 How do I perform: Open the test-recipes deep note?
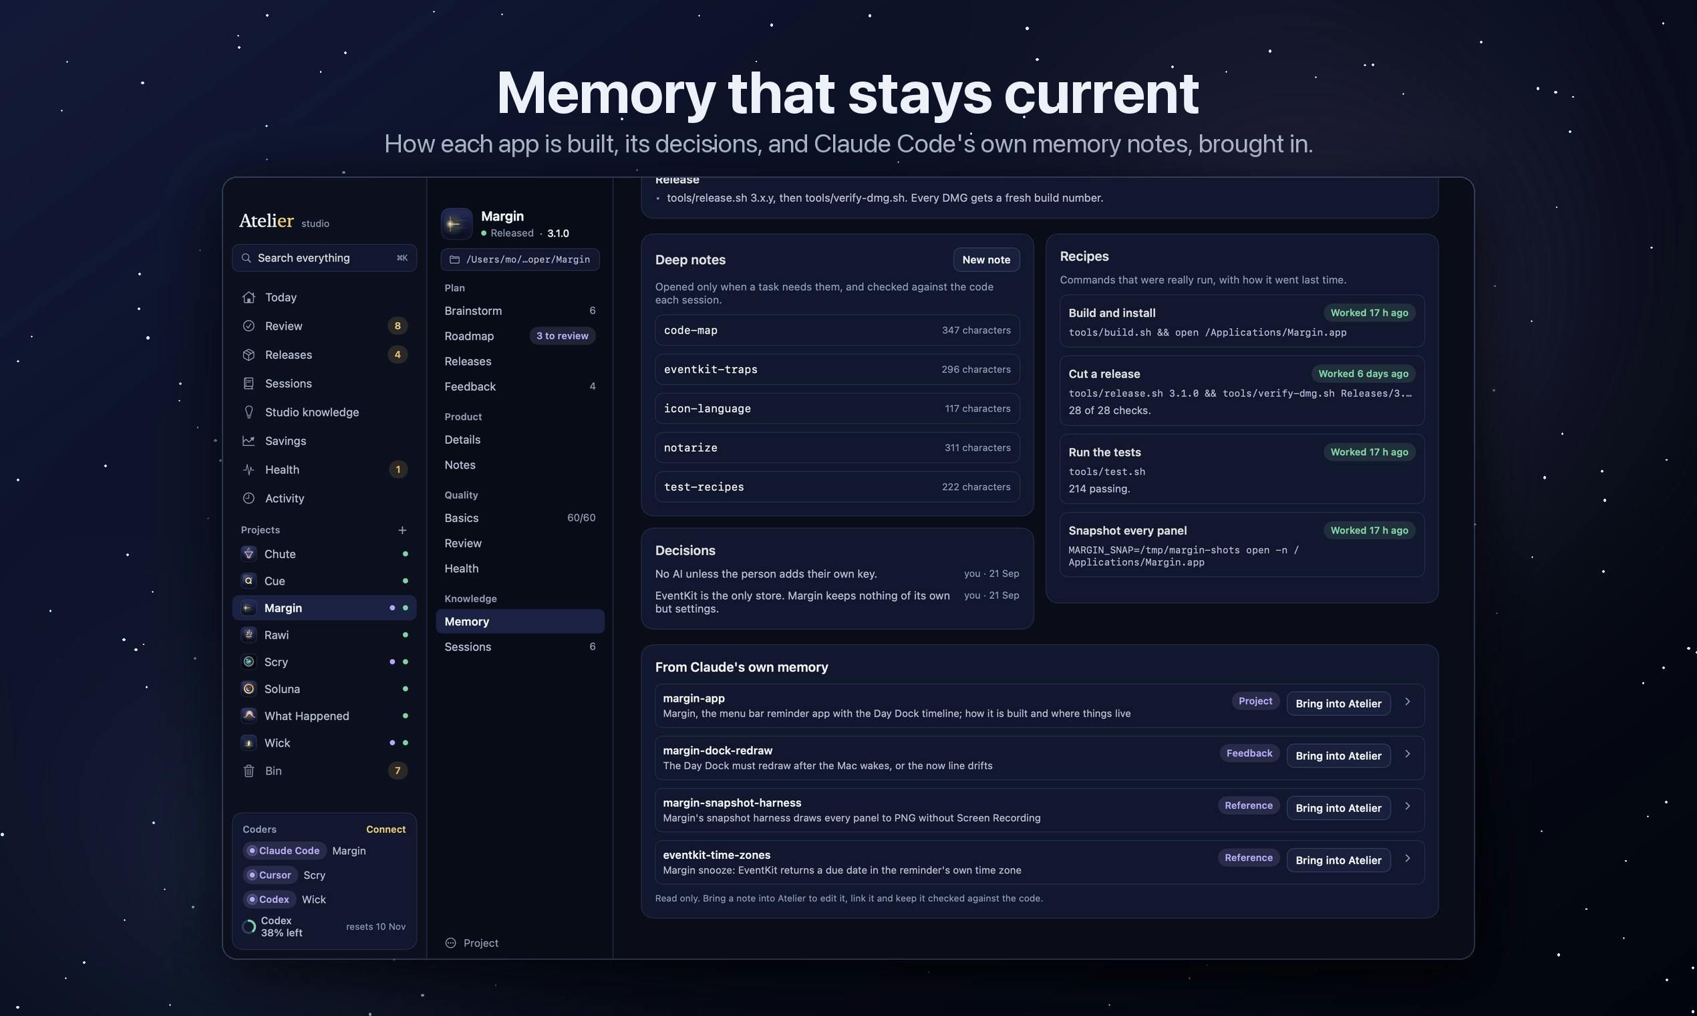tap(837, 487)
